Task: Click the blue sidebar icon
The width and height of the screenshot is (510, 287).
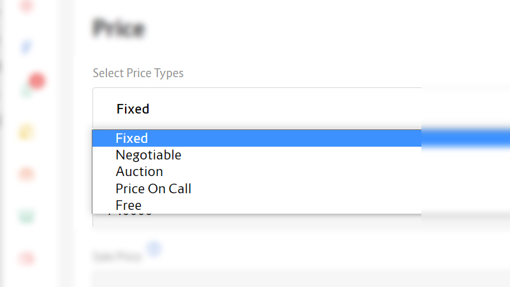Action: point(27,47)
